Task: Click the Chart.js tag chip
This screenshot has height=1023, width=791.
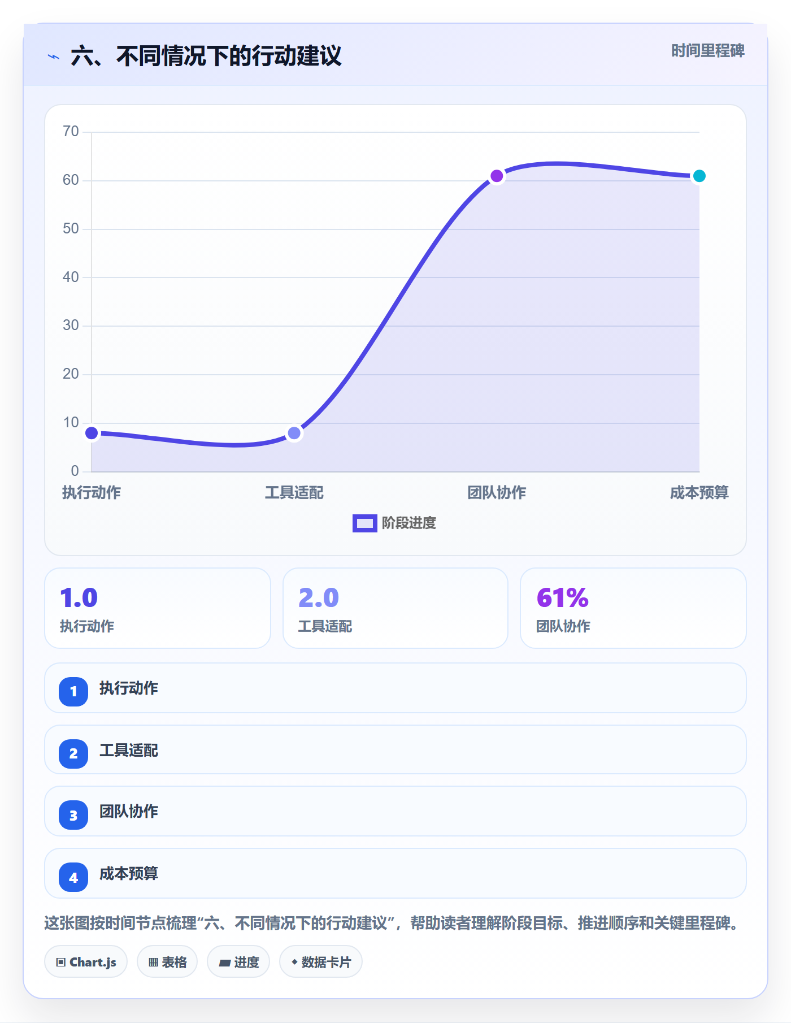Action: 86,961
